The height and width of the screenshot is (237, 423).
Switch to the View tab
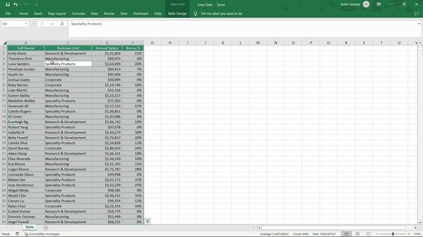click(124, 13)
